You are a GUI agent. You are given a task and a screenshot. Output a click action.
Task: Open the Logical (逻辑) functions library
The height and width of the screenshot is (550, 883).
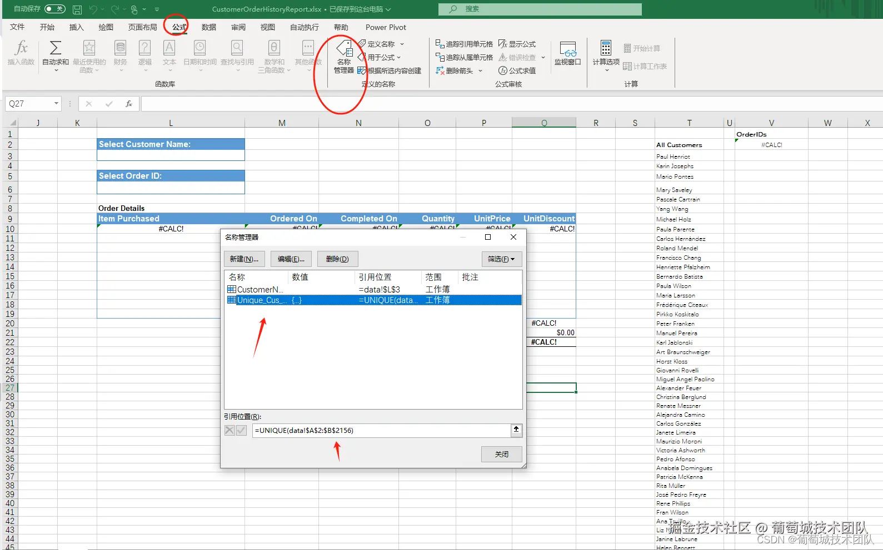[145, 55]
